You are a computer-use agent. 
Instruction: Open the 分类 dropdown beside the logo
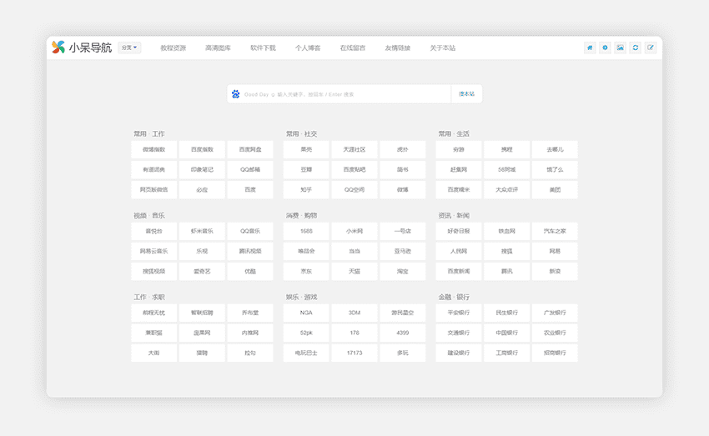point(129,48)
